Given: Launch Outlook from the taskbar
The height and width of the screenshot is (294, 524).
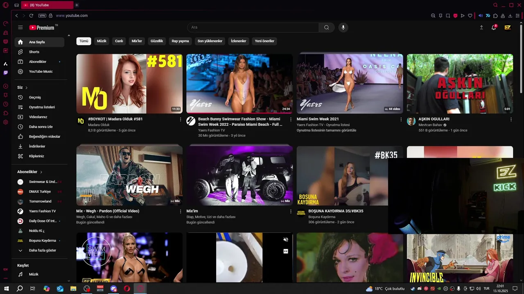Looking at the screenshot, I should (60, 289).
